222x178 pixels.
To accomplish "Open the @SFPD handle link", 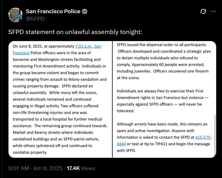I will (x=36, y=18).
